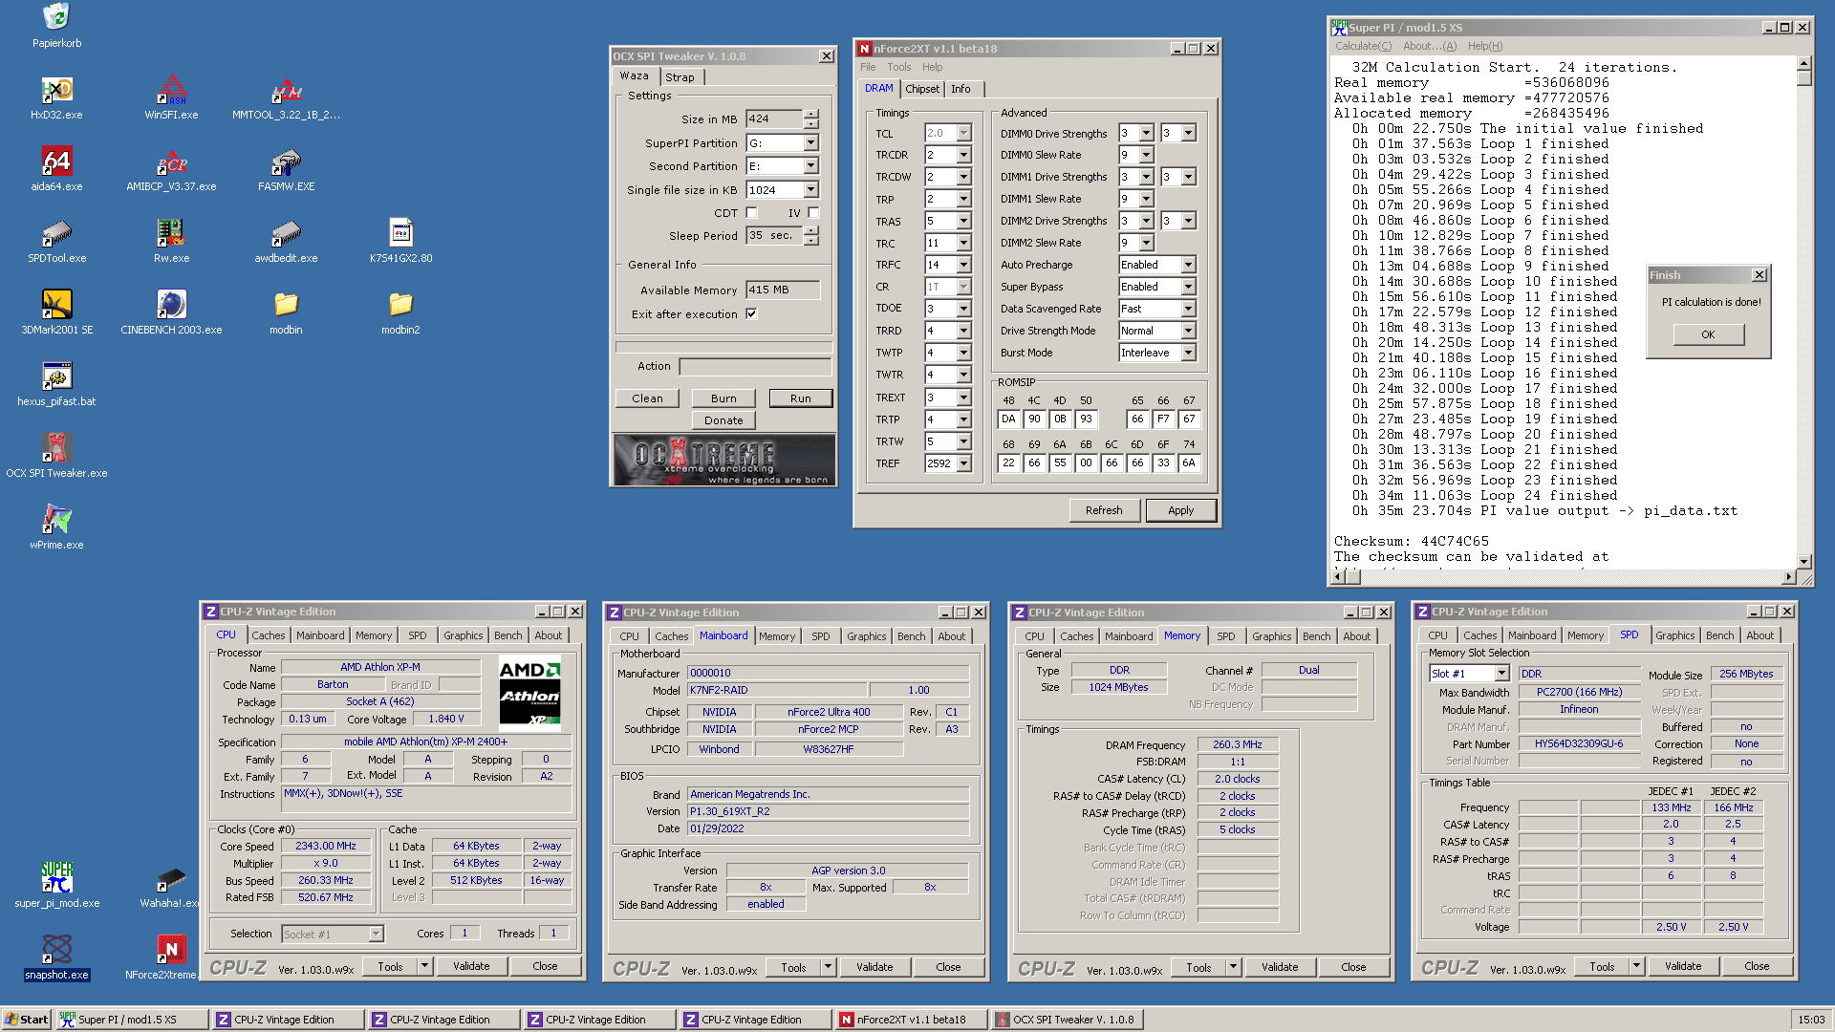Open Single file size in KB dropdown
1835x1032 pixels.
[810, 190]
